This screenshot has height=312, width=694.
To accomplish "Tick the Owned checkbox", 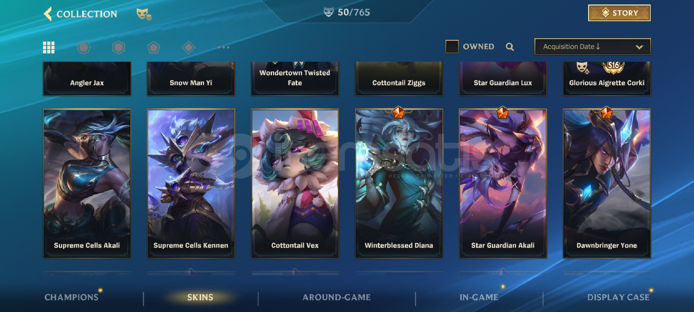I will pyautogui.click(x=452, y=47).
